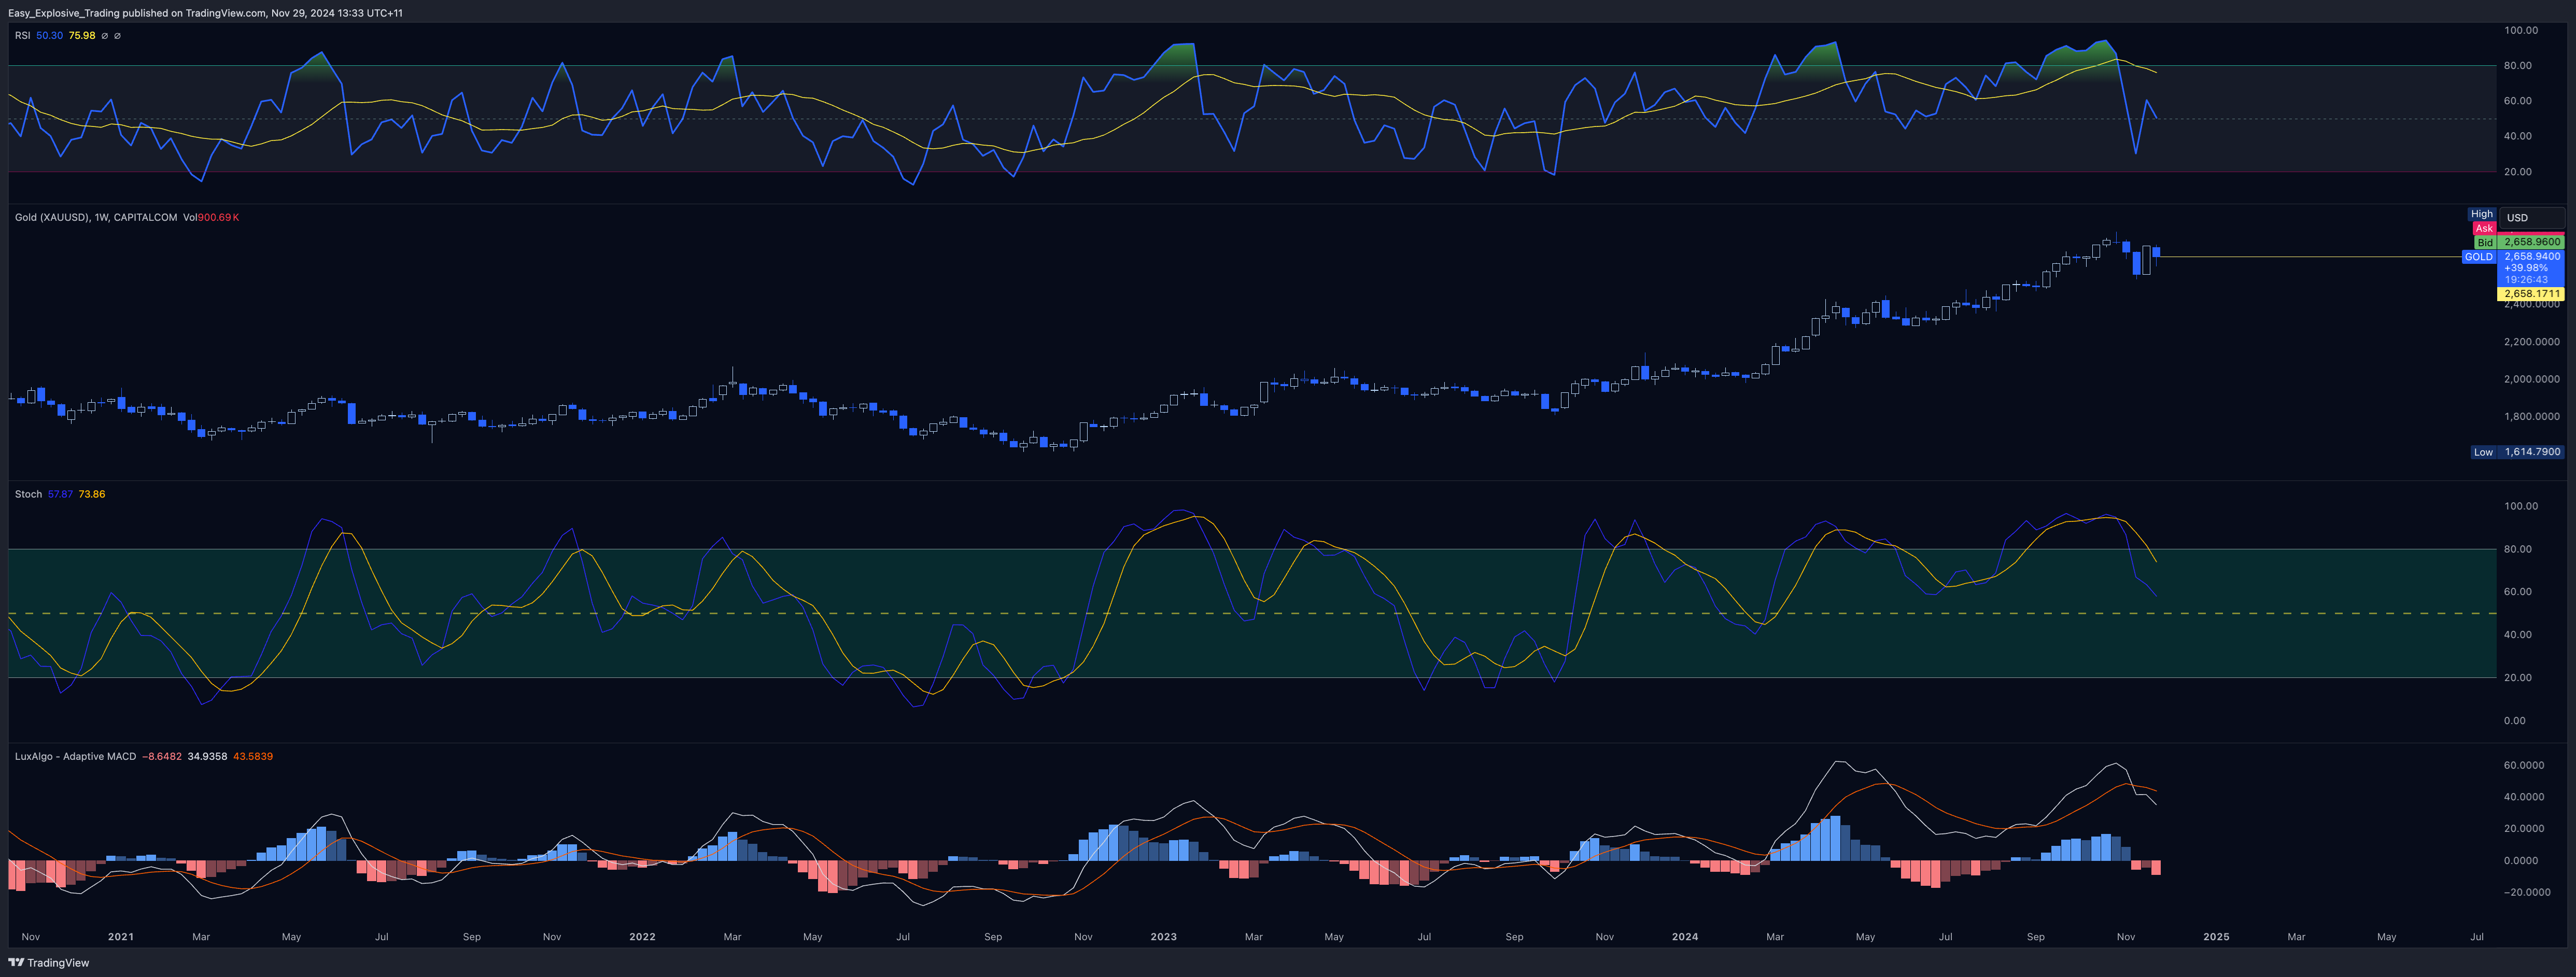Click the 2024 year label on time axis
The image size is (2576, 977).
coord(1685,937)
